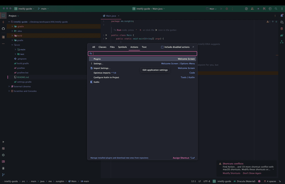285x184 pixels.
Task: Expand the External Libraries node
Action: [x=9, y=87]
